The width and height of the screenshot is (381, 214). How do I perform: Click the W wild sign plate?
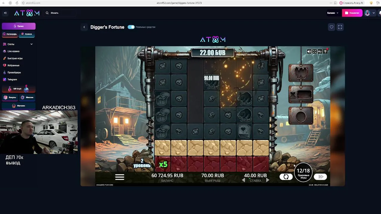[301, 73]
